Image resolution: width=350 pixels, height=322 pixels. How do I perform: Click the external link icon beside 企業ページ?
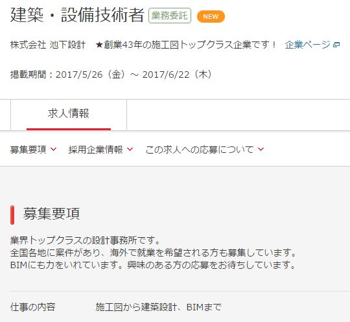click(336, 45)
